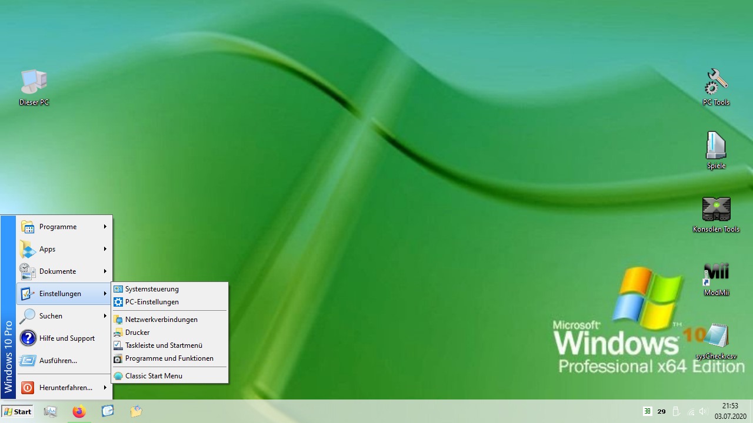The image size is (753, 423).
Task: Click the monitor graph icon on taskbar
Action: (x=51, y=411)
